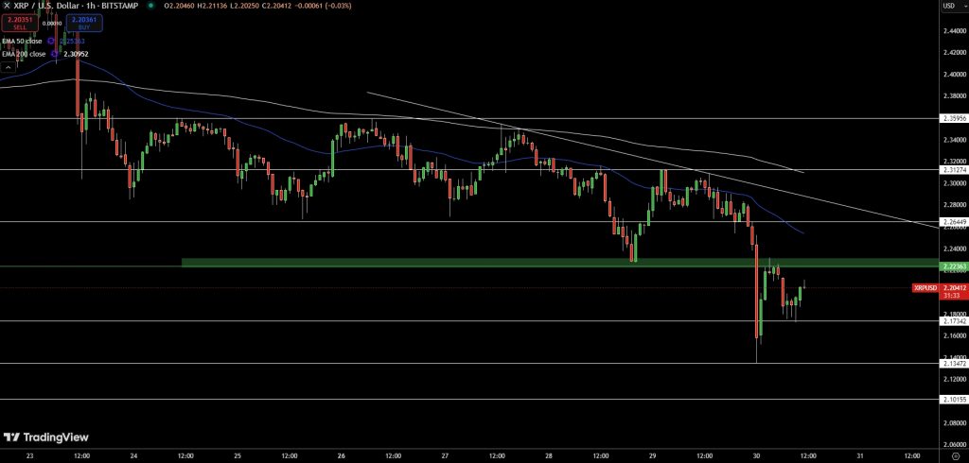Select the 2.26449 horizontal line price label
This screenshot has height=463, width=969.
[952, 222]
